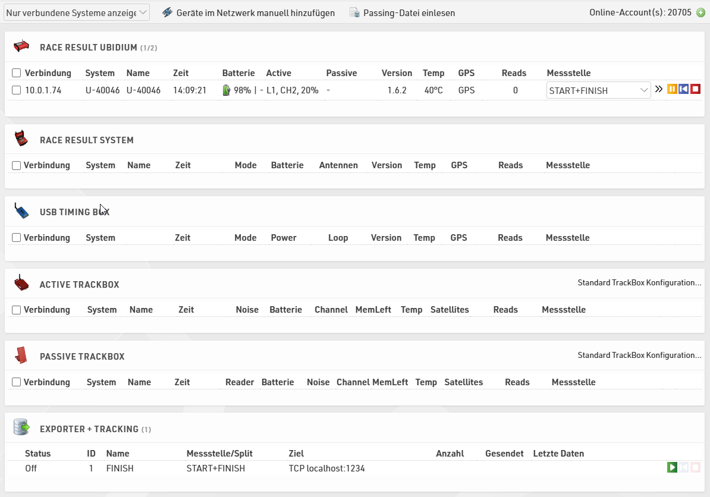Click the red Ubidium device icon

tap(21, 46)
